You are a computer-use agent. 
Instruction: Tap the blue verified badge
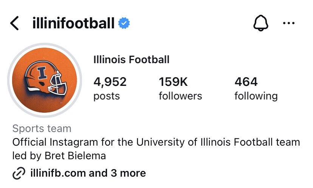(124, 23)
